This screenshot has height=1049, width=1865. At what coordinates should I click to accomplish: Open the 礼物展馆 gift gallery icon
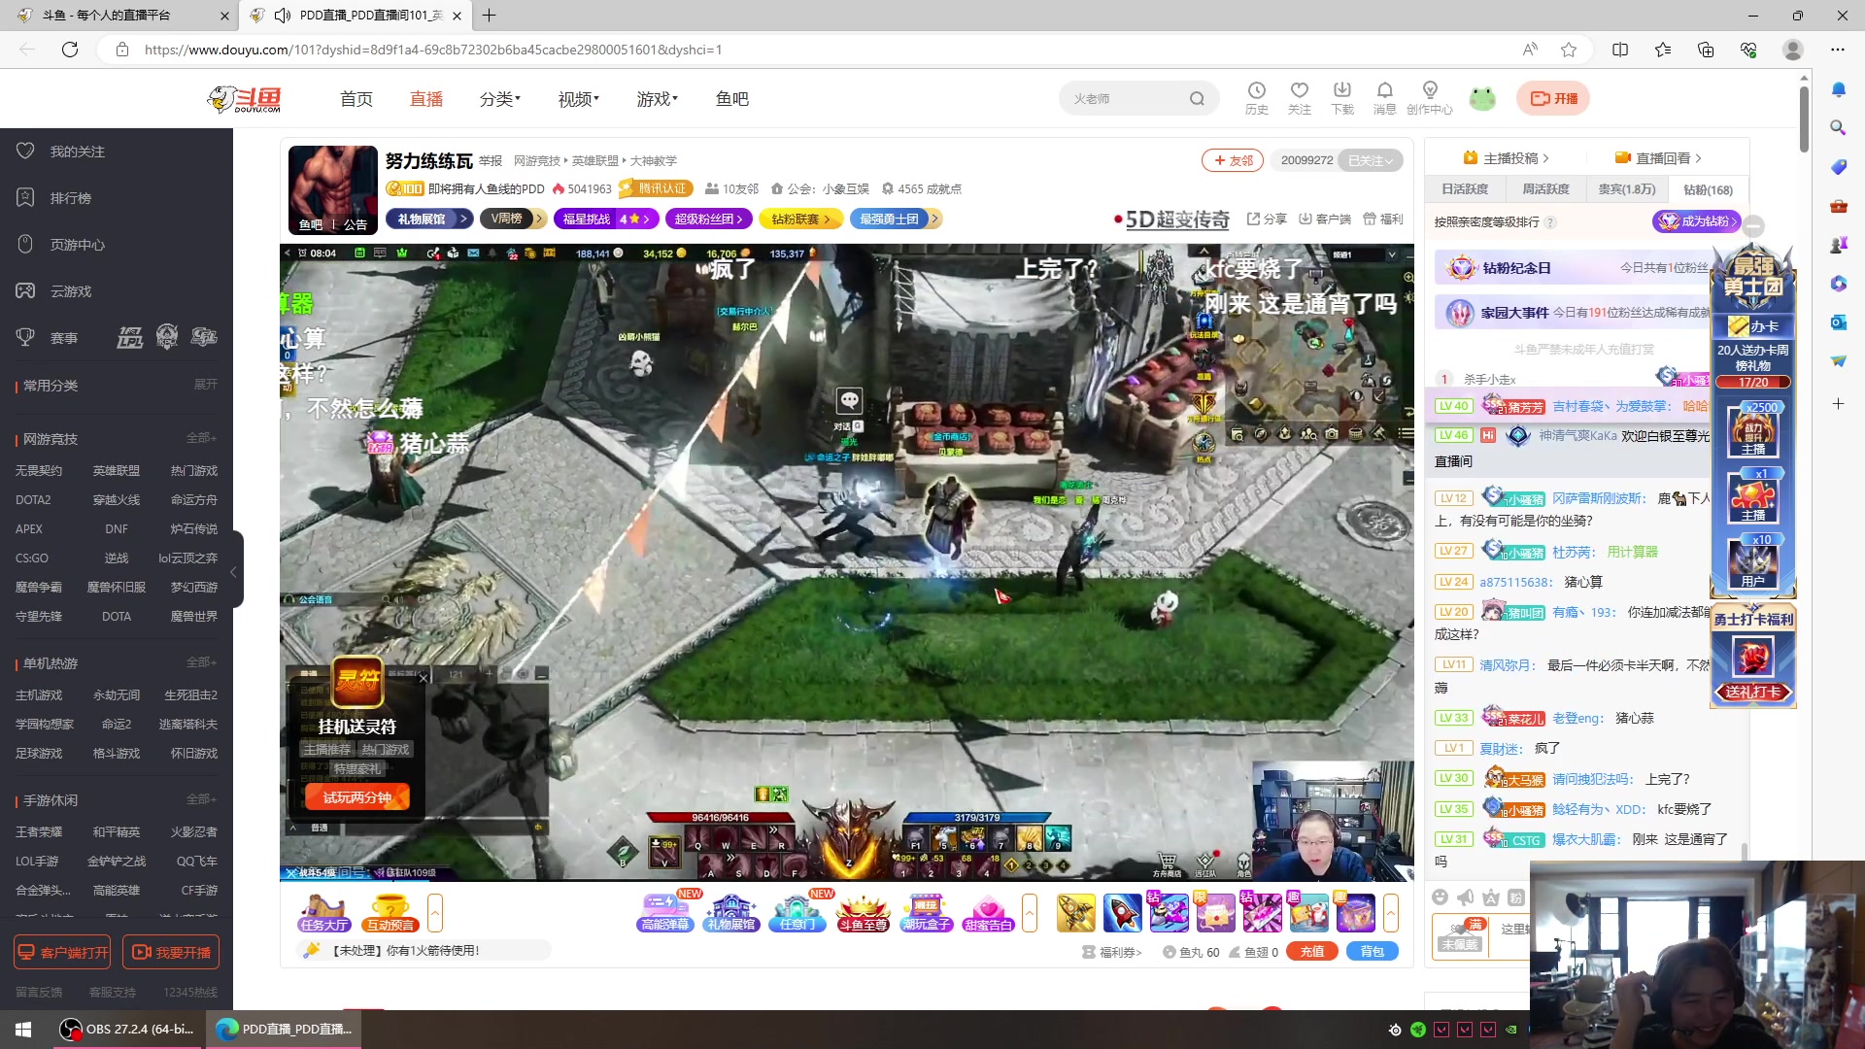tap(730, 912)
